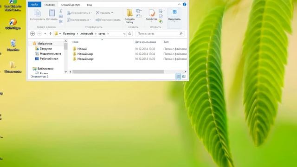Open Рабочий стол in the sidebar
This screenshot has height=167, width=297.
49,59
